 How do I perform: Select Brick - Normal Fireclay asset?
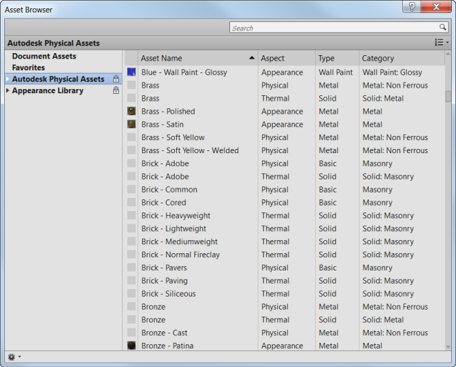[180, 255]
